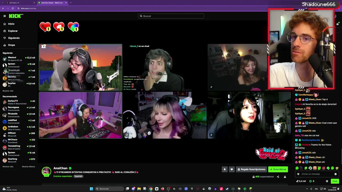Click the chat bubbles heart icon

(x=59, y=27)
